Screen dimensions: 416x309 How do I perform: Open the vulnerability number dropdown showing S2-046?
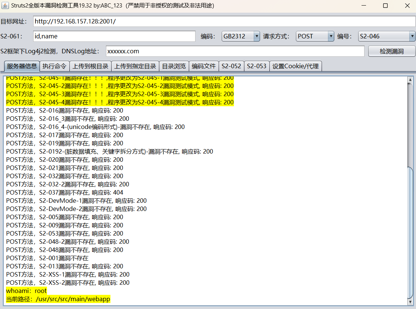click(387, 36)
